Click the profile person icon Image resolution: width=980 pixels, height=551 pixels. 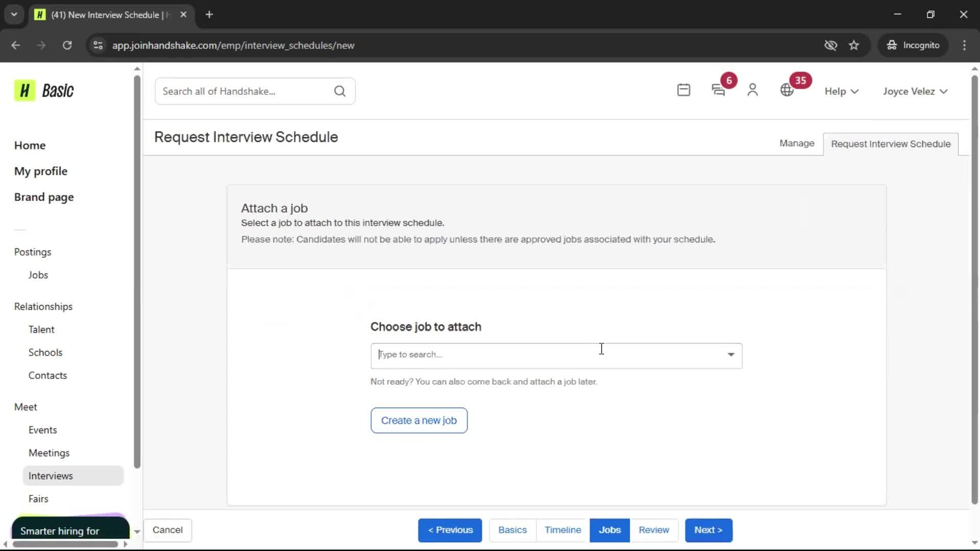click(x=752, y=90)
